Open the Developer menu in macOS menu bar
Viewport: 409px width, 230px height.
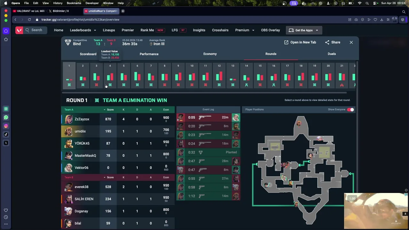click(x=92, y=3)
